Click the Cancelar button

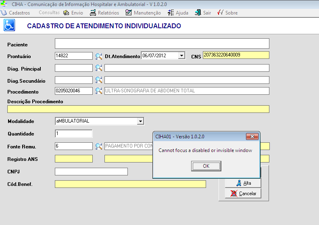click(x=243, y=194)
